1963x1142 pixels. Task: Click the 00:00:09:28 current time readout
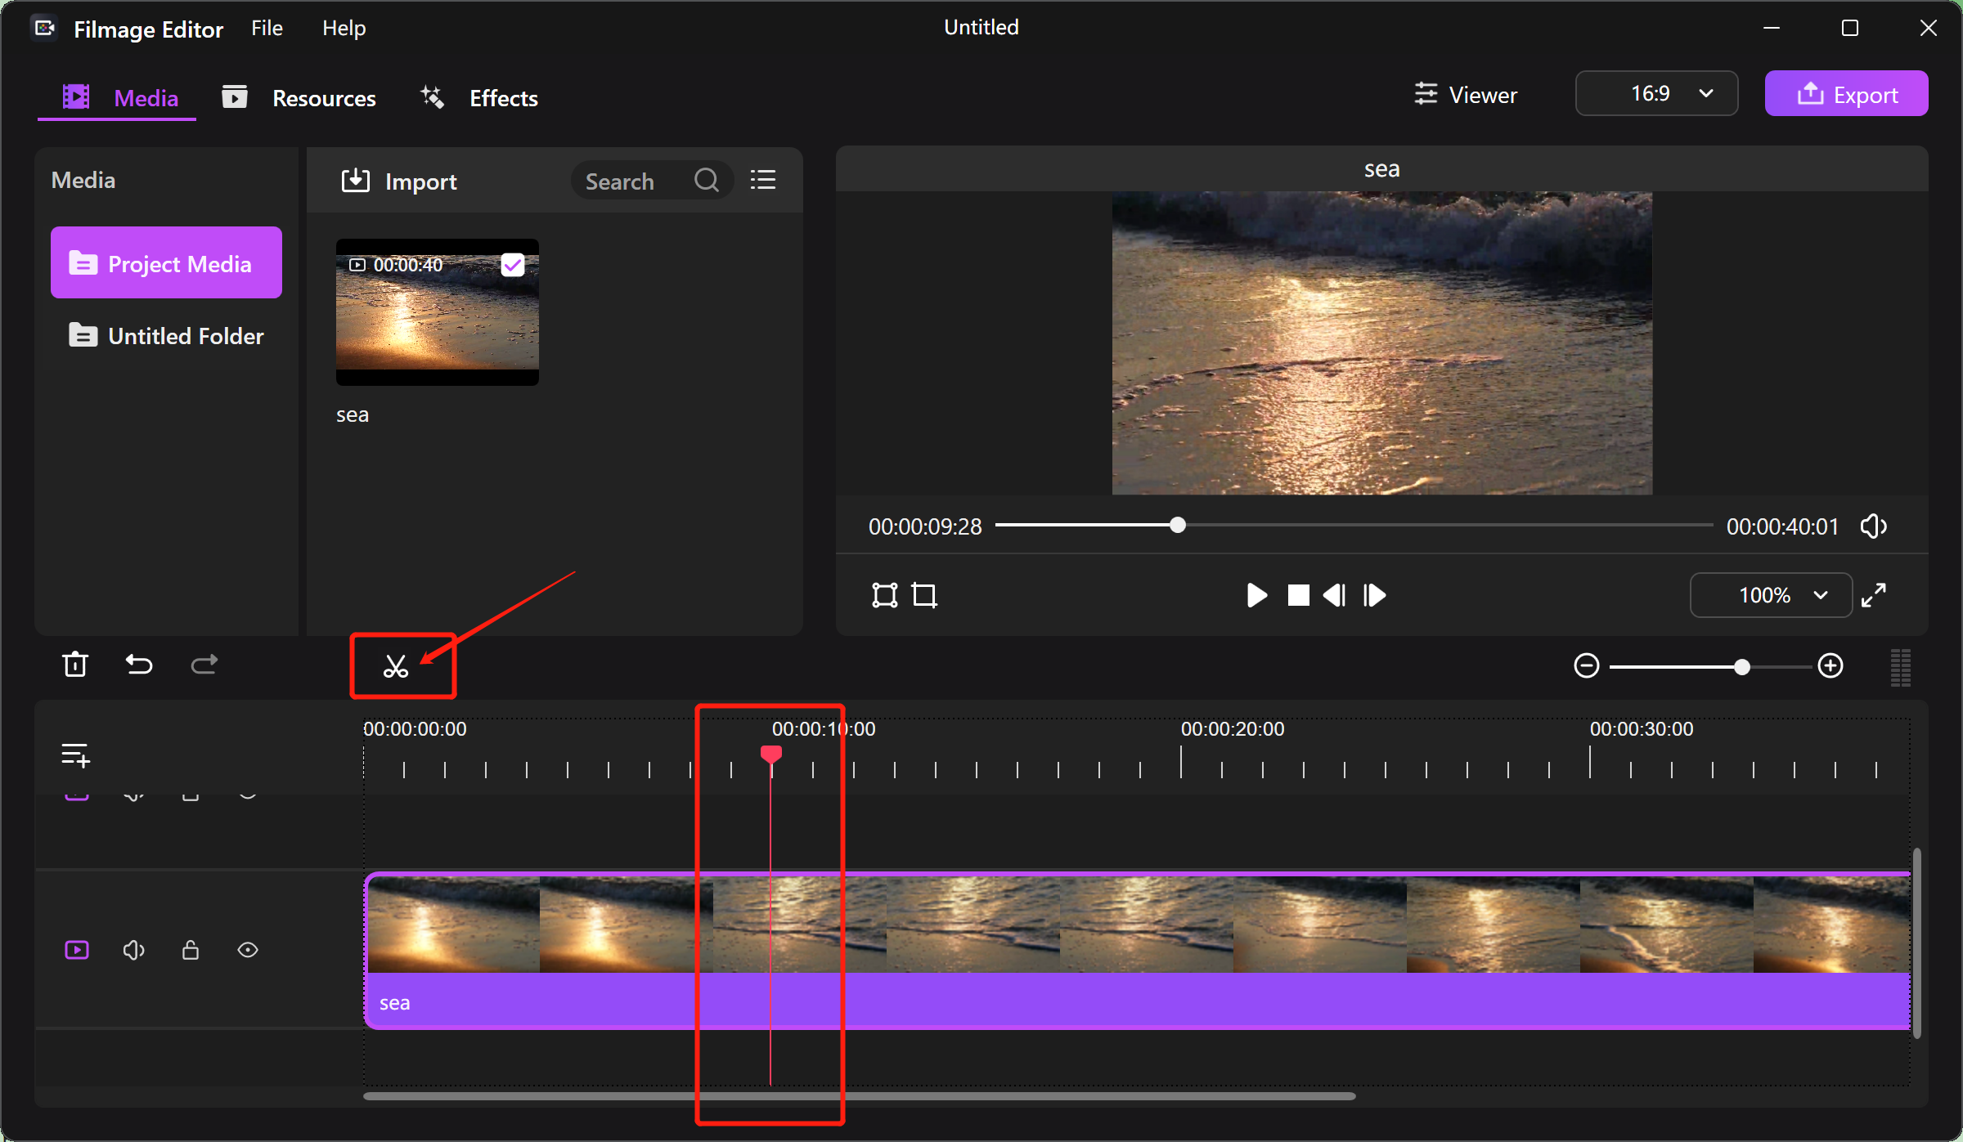pyautogui.click(x=925, y=526)
